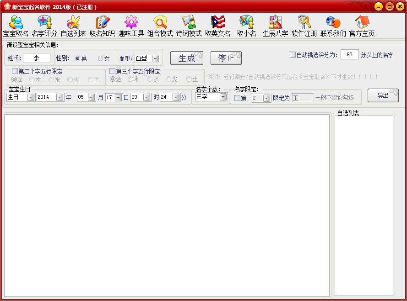Click the 停止 stop button
Screen dimensions: 407x301
tap(226, 58)
